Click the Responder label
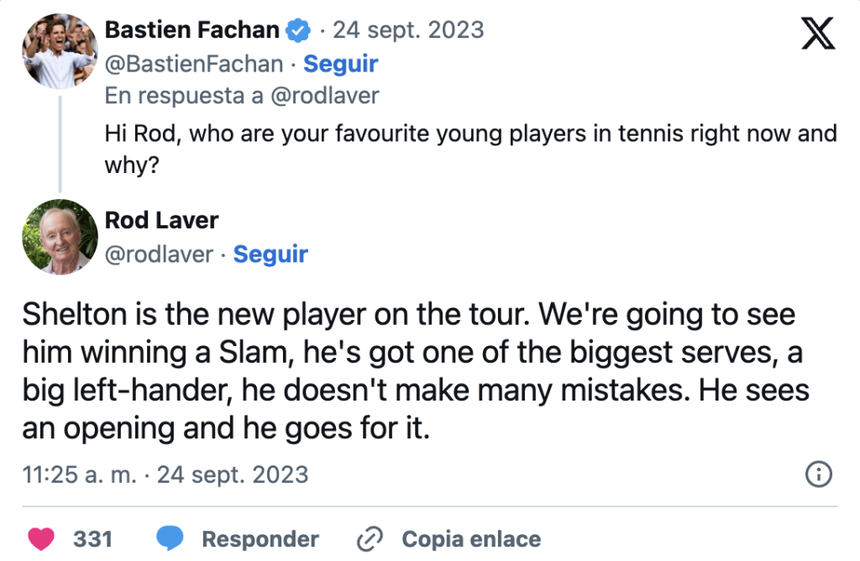Viewport: 860px width, 561px height. (x=260, y=538)
